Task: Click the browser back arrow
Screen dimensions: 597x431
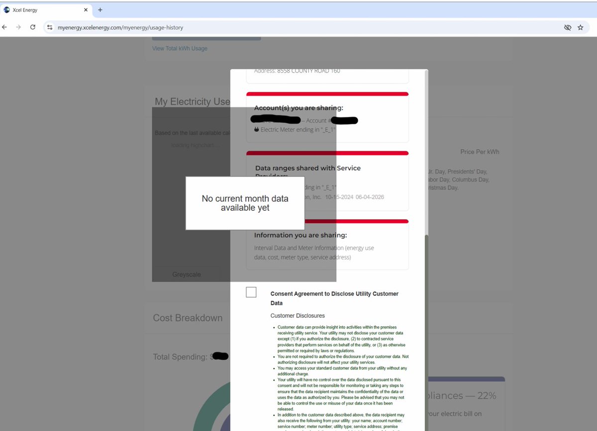Action: point(5,27)
